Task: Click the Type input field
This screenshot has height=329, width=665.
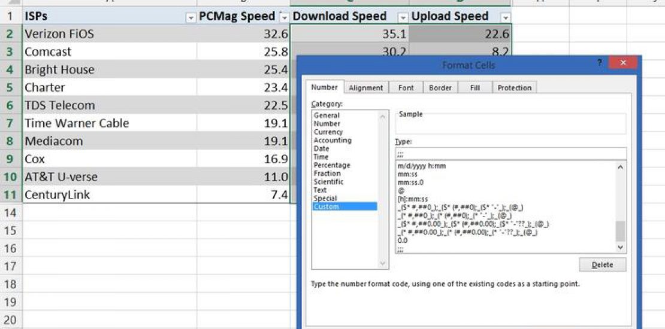Action: click(510, 154)
